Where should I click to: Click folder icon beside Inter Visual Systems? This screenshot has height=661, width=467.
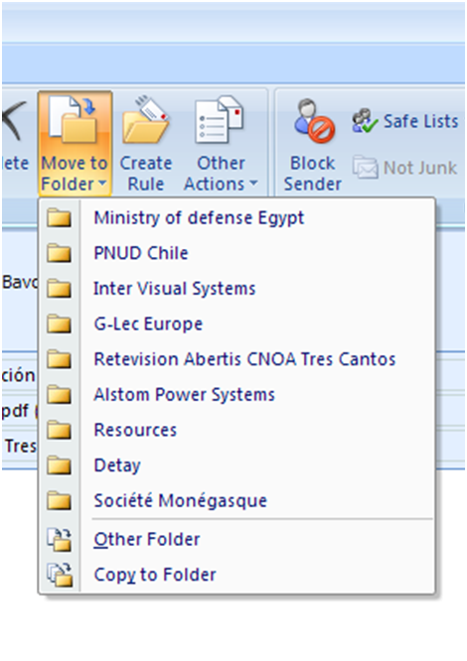59,289
